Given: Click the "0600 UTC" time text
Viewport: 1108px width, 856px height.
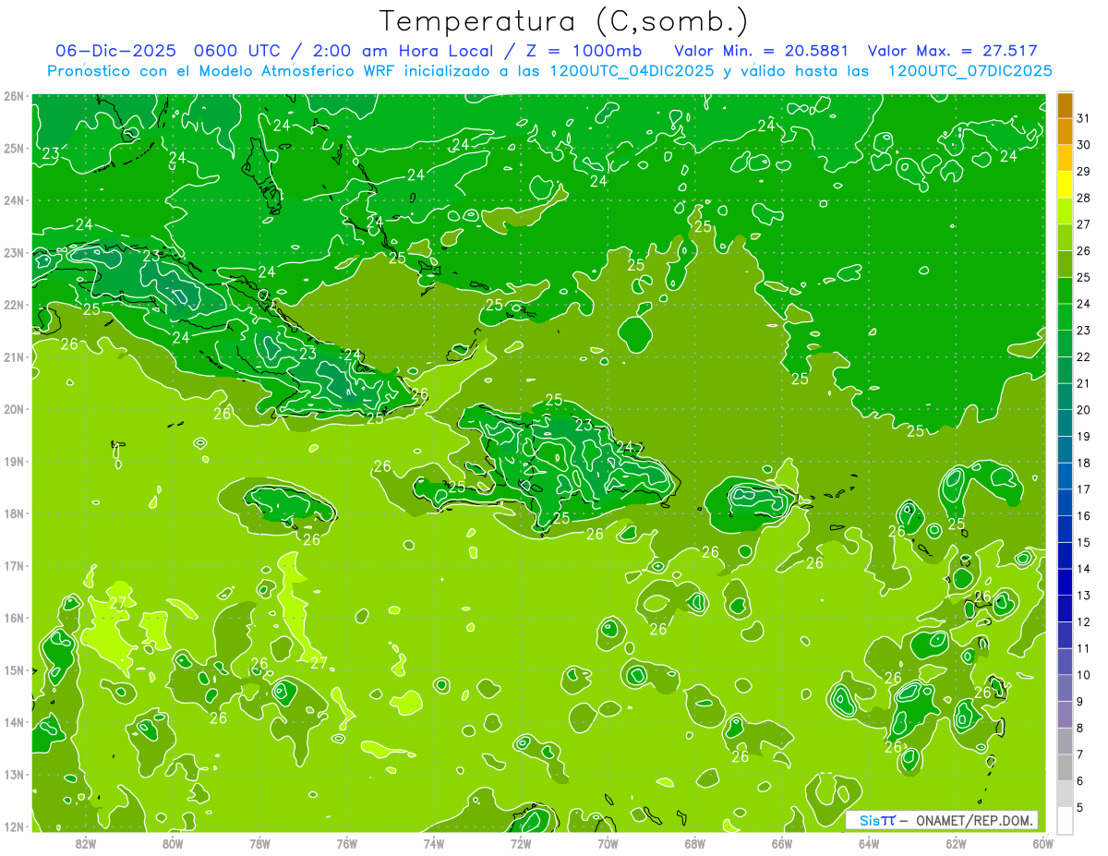Looking at the screenshot, I should (238, 51).
